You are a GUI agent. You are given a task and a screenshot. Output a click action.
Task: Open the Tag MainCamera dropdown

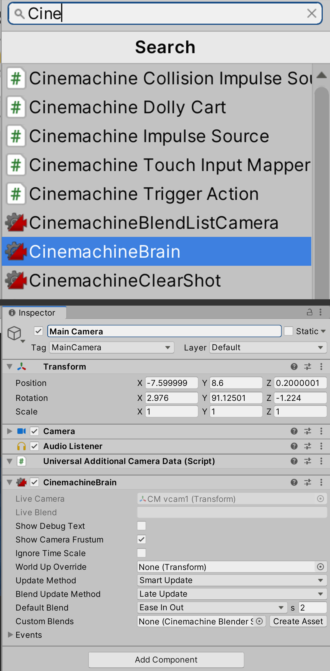click(x=111, y=347)
